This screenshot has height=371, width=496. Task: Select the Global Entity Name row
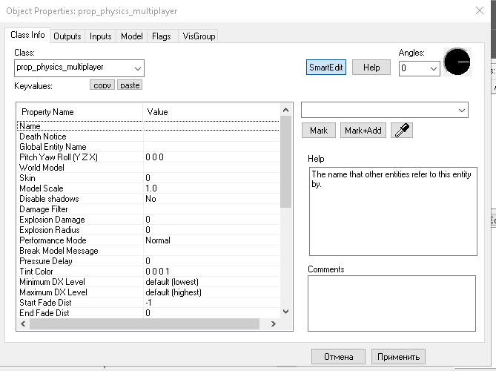coord(148,147)
